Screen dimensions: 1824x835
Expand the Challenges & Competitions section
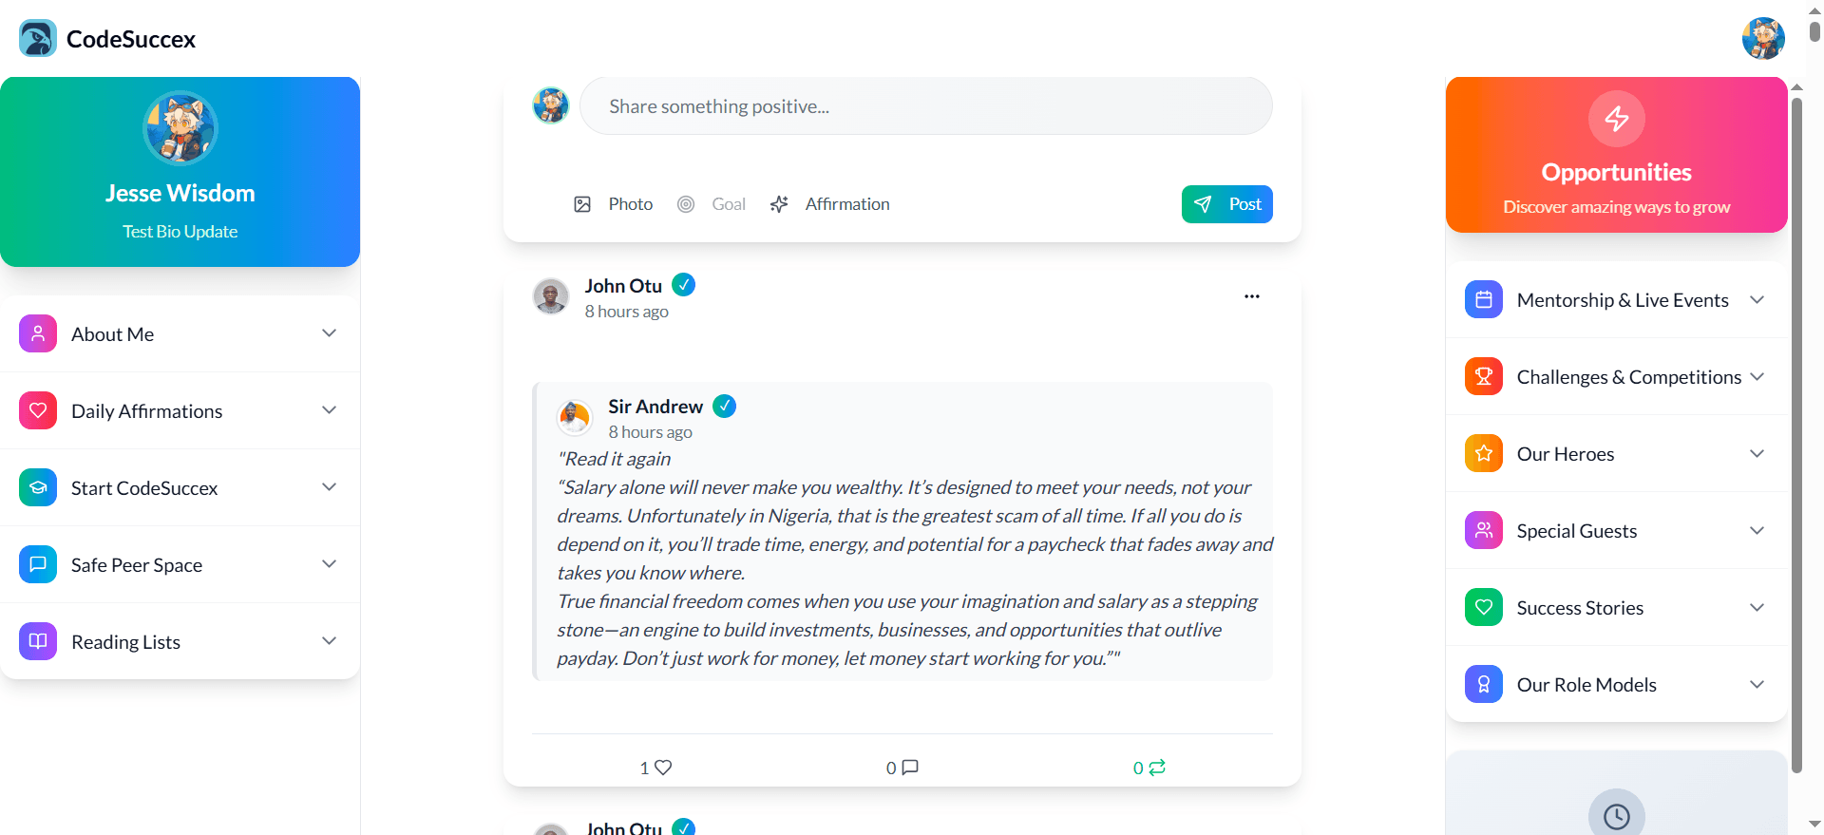click(x=1616, y=377)
